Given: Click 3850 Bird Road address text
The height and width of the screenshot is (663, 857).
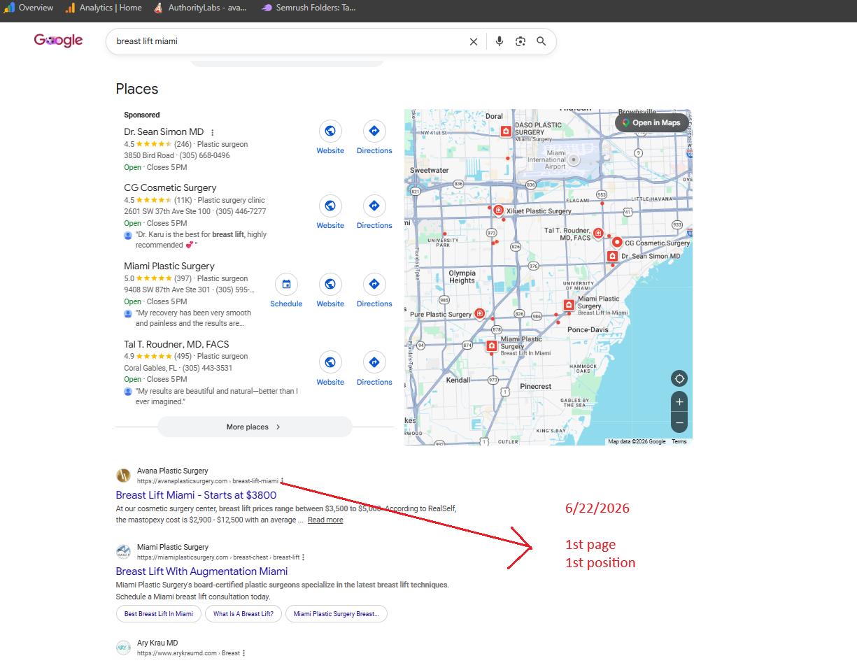Looking at the screenshot, I should click(149, 155).
